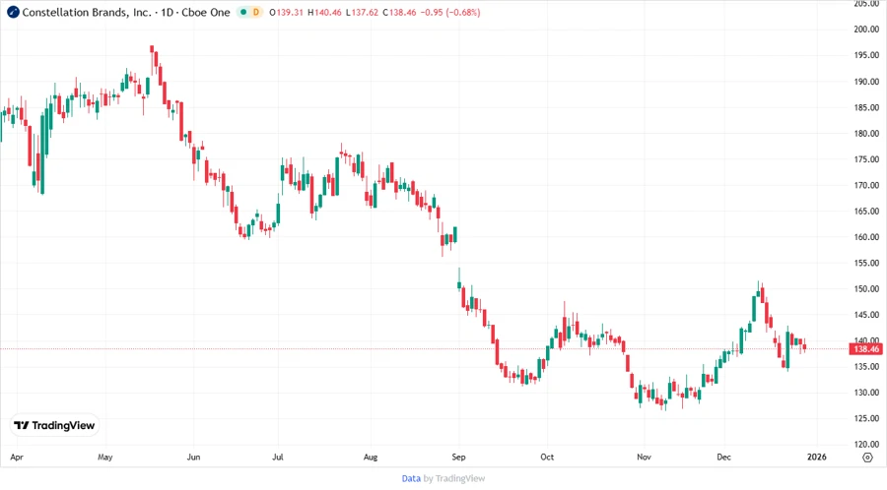
Task: Click the 1D interval label in header
Action: pyautogui.click(x=167, y=12)
